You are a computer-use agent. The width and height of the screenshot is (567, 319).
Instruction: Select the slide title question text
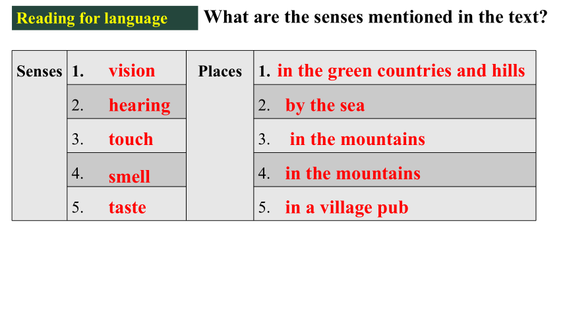point(376,17)
